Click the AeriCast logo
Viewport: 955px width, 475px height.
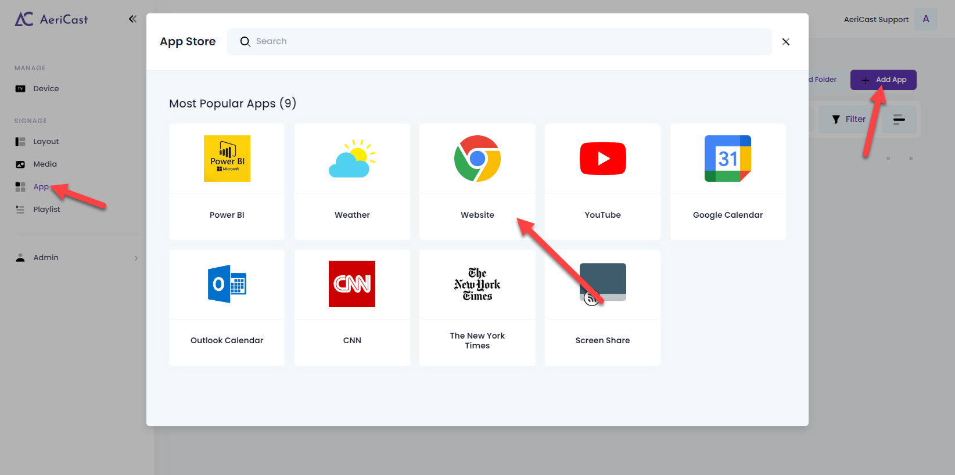pyautogui.click(x=51, y=19)
